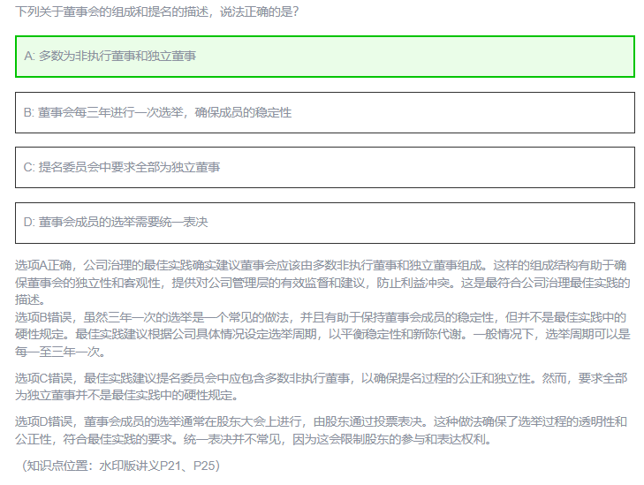Pick option C: 提名委员会中要求全部为独立董事
This screenshot has height=485, width=644.
click(325, 168)
